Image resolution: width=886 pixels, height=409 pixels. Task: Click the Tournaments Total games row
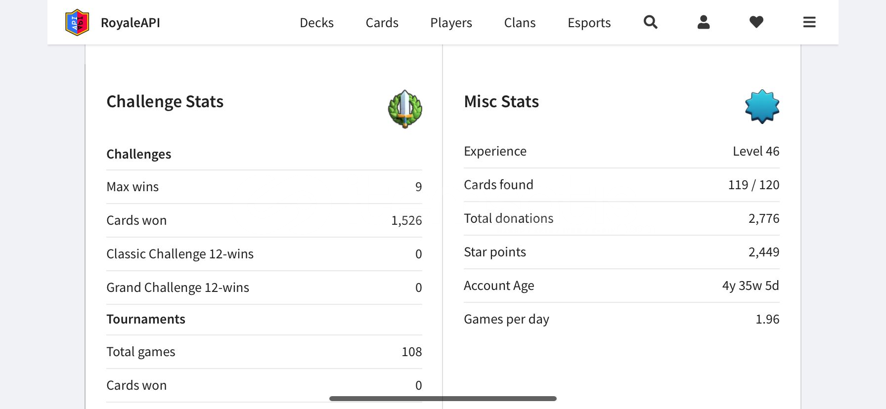(x=264, y=352)
